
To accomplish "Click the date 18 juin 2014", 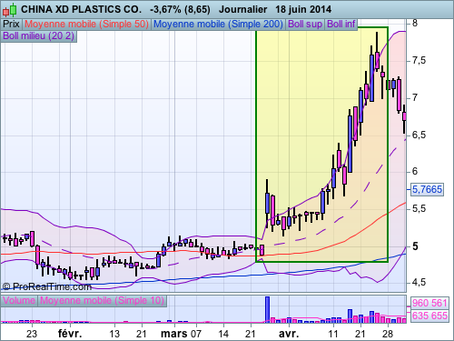I will coord(303,9).
